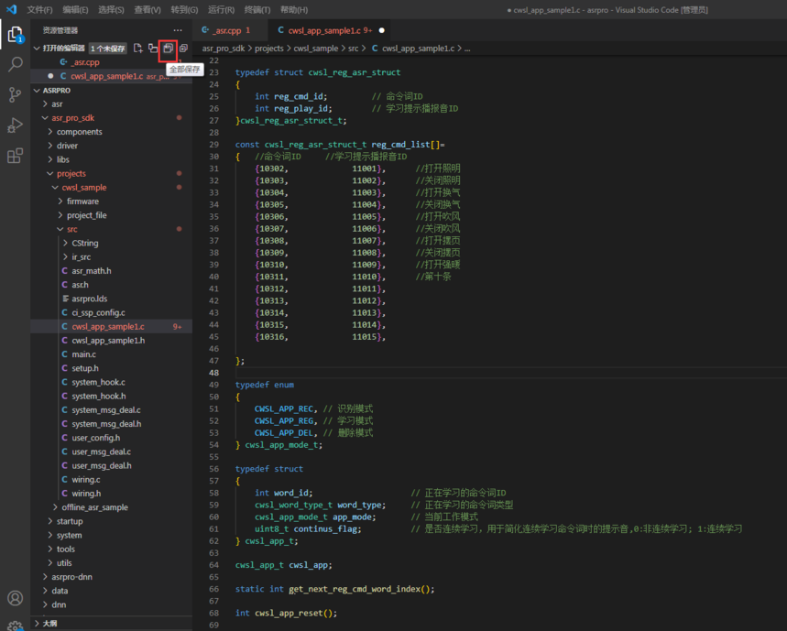This screenshot has width=787, height=631.
Task: Collapse the 打开的编辑器 section
Action: 37,49
